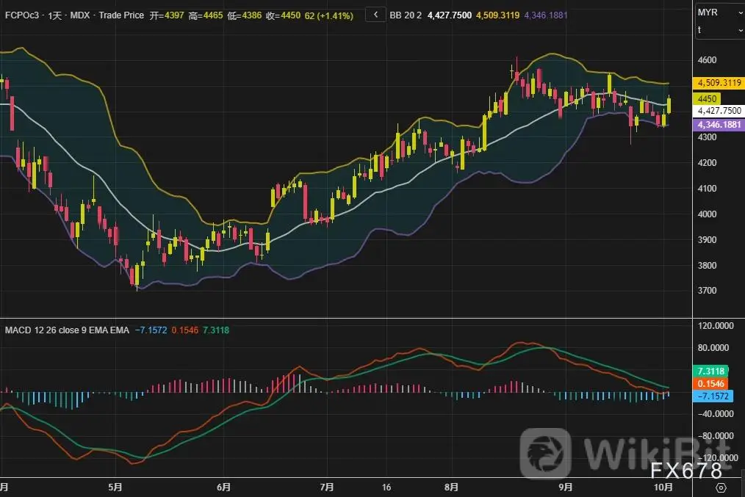Click the orange 0.1546 MACD value tag
This screenshot has height=497, width=745.
click(712, 384)
